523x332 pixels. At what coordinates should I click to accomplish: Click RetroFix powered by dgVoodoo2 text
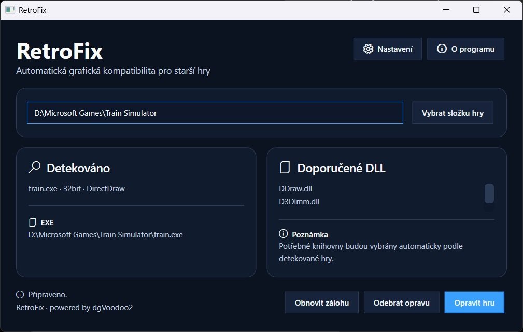(x=74, y=307)
